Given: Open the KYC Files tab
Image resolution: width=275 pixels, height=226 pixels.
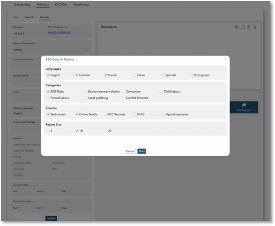Looking at the screenshot, I should (x=61, y=5).
